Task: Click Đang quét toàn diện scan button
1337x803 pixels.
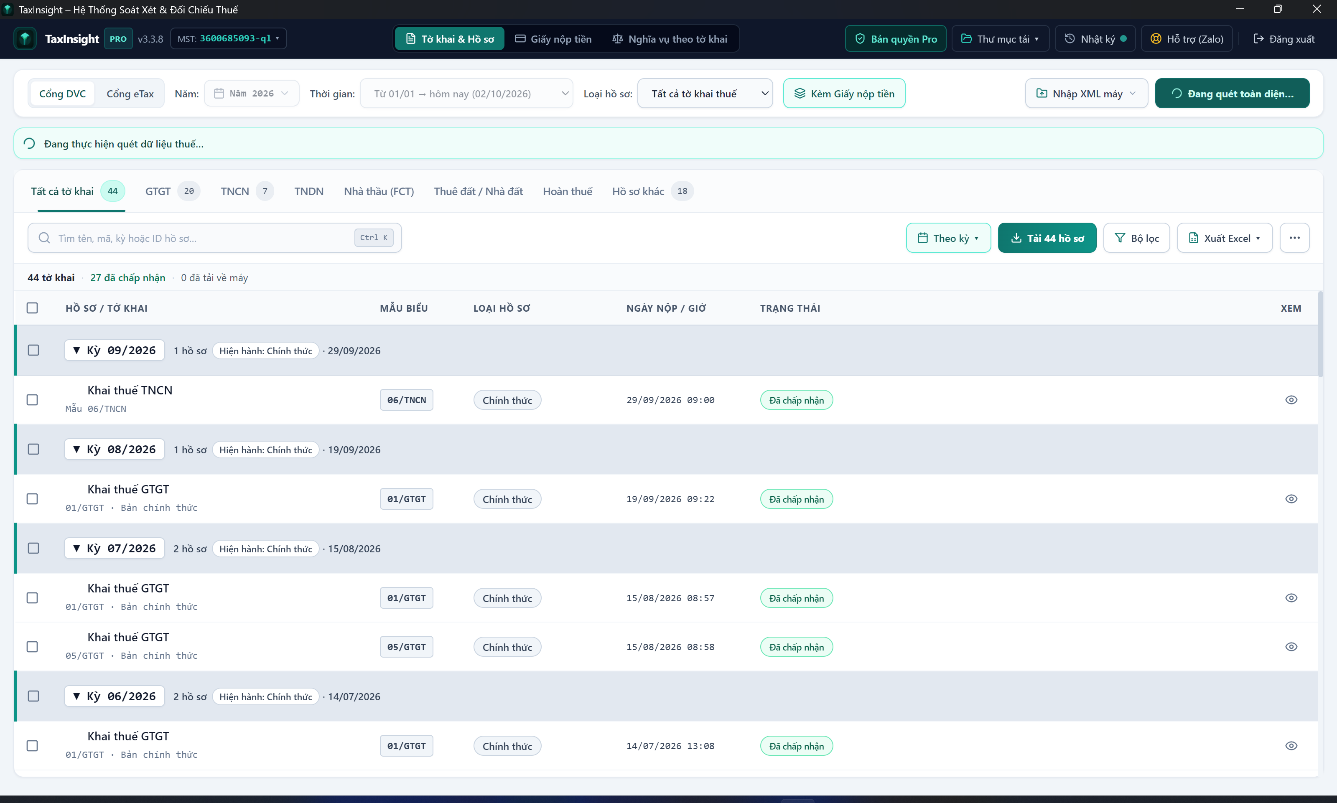Action: pyautogui.click(x=1232, y=94)
